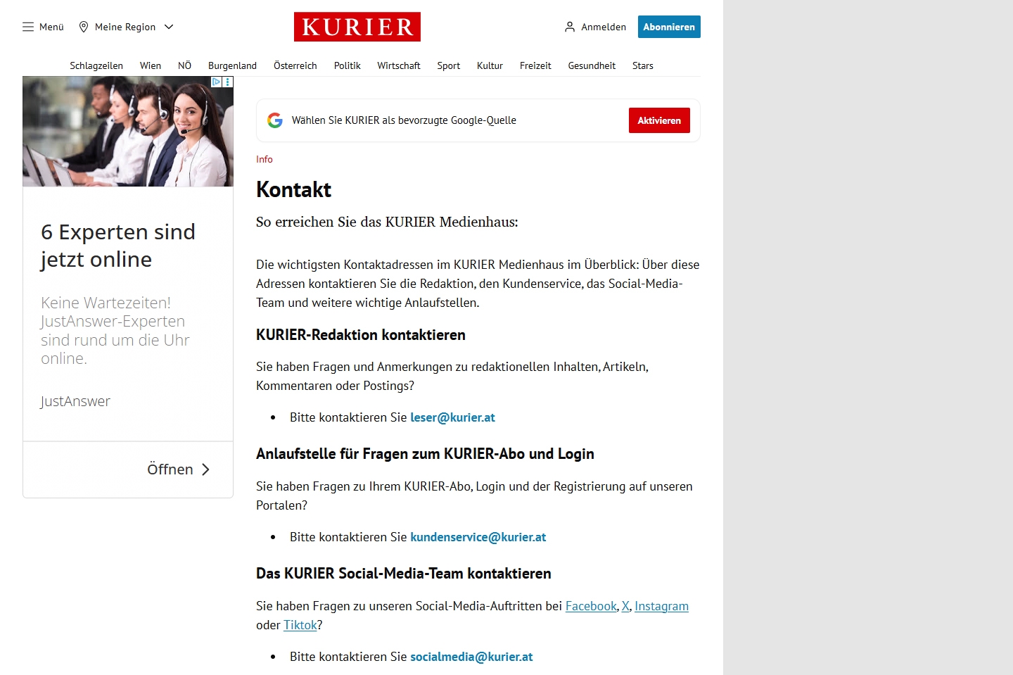The height and width of the screenshot is (675, 1013).
Task: Click the KURIER logo
Action: tap(357, 27)
